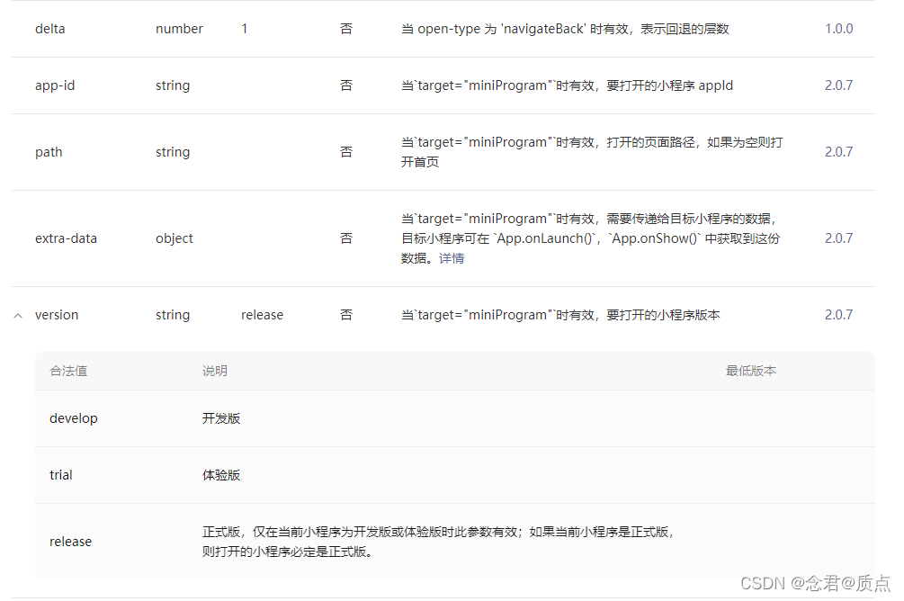Click the 否 value in the path row
The height and width of the screenshot is (601, 904).
pos(346,151)
